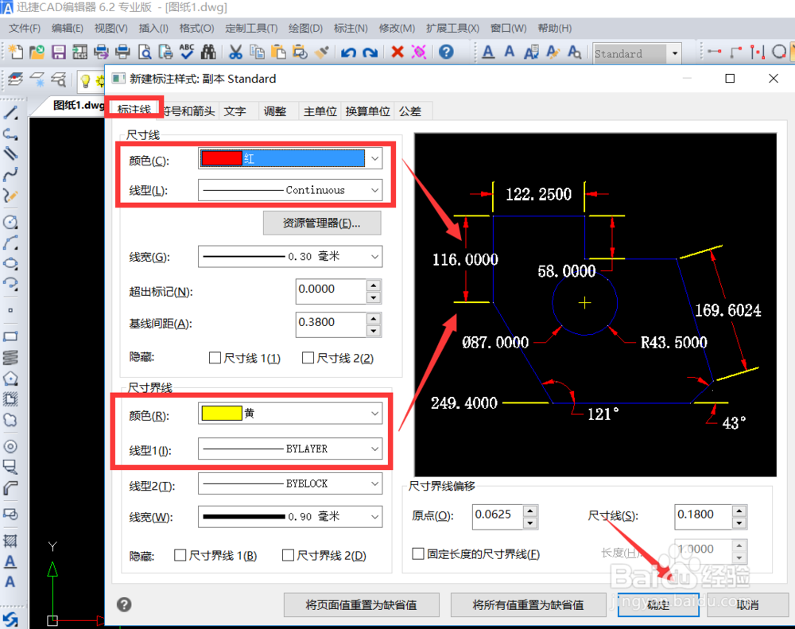
Task: Click the 取消 button
Action: pos(747,604)
